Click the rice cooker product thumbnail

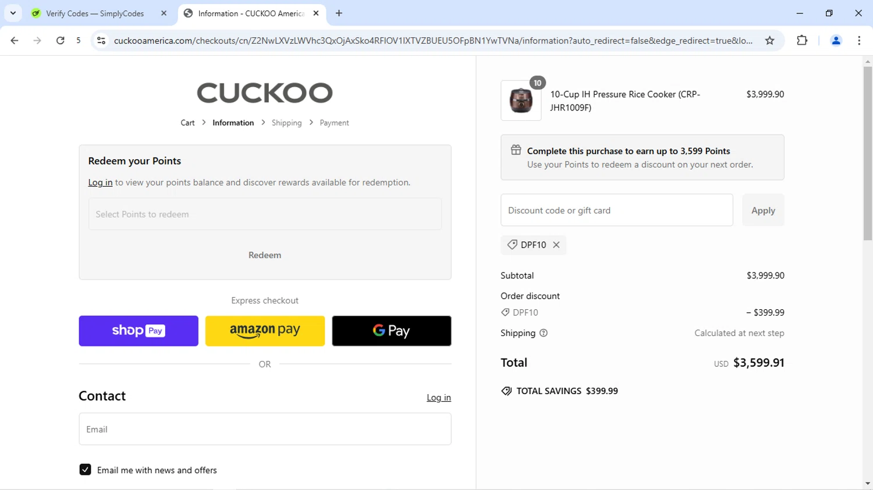pos(521,101)
